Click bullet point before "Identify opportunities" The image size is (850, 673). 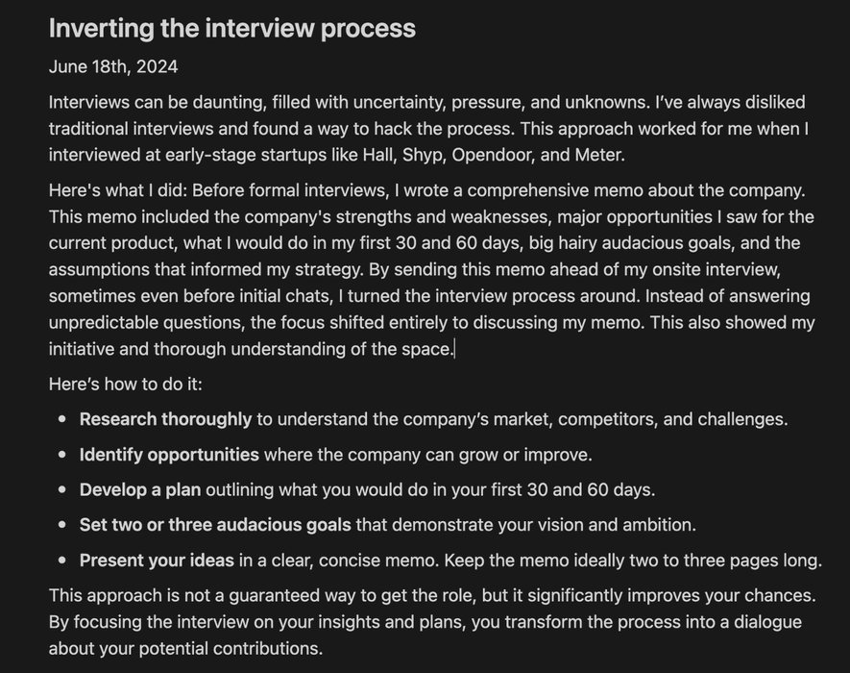point(62,455)
